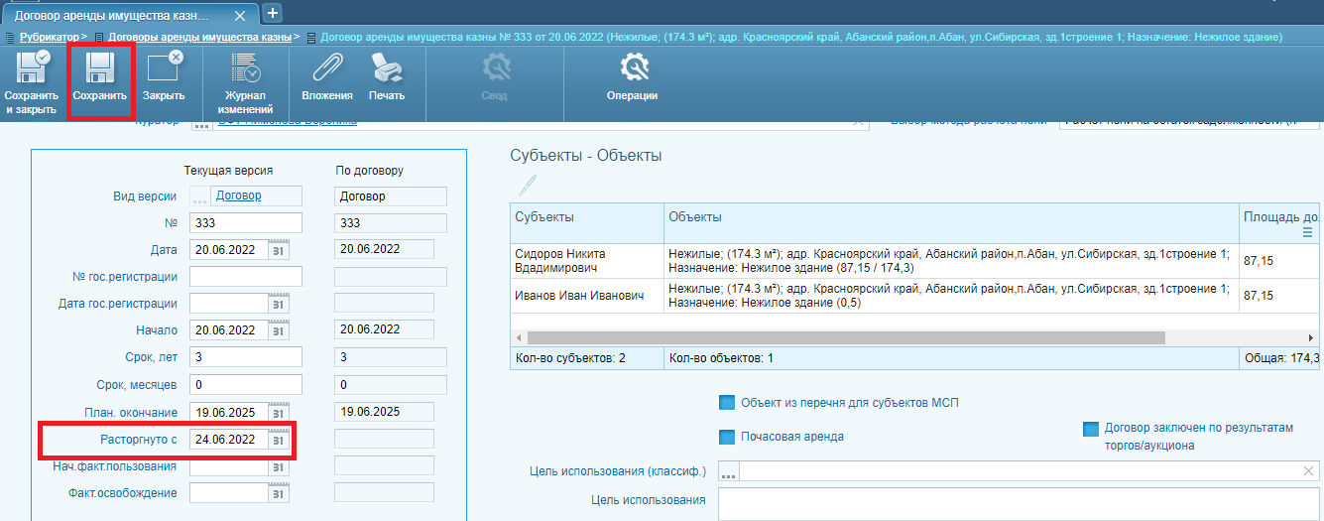Close the Договор аренды имущества tab
This screenshot has width=1324, height=521.
[238, 17]
